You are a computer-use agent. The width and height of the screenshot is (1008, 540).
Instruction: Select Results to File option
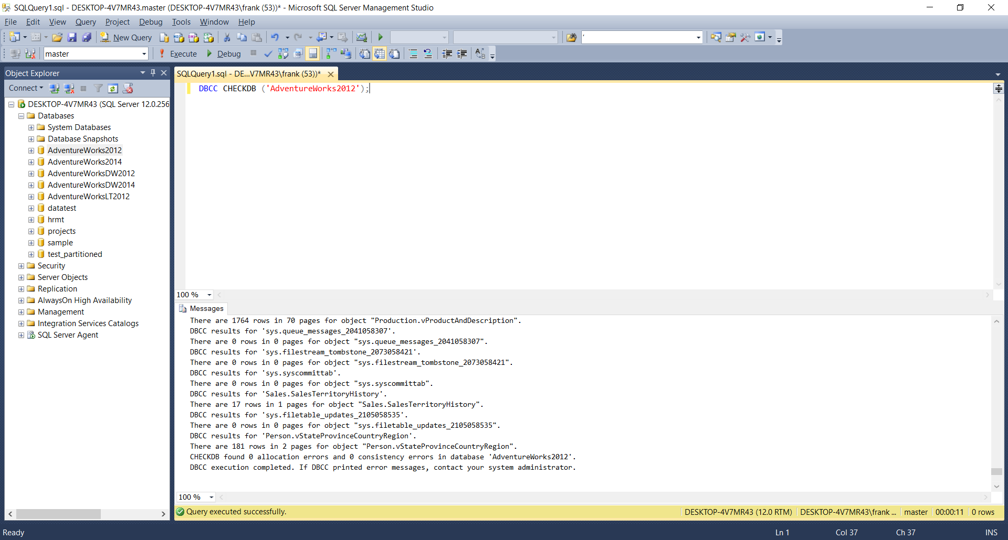coord(394,53)
